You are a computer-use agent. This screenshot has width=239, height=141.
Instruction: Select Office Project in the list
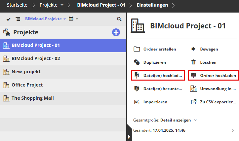(x=63, y=85)
